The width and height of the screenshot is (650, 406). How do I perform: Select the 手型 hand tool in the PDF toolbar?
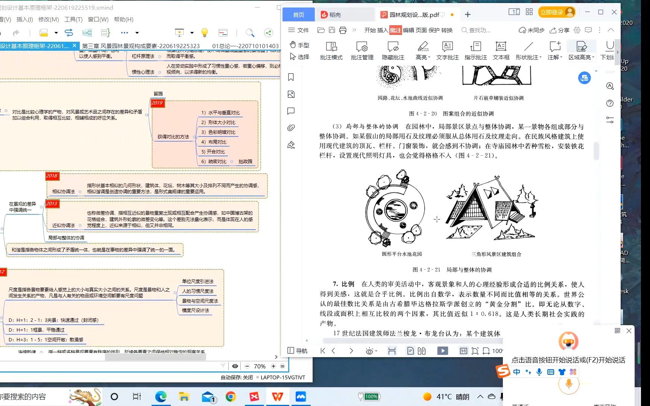point(299,45)
